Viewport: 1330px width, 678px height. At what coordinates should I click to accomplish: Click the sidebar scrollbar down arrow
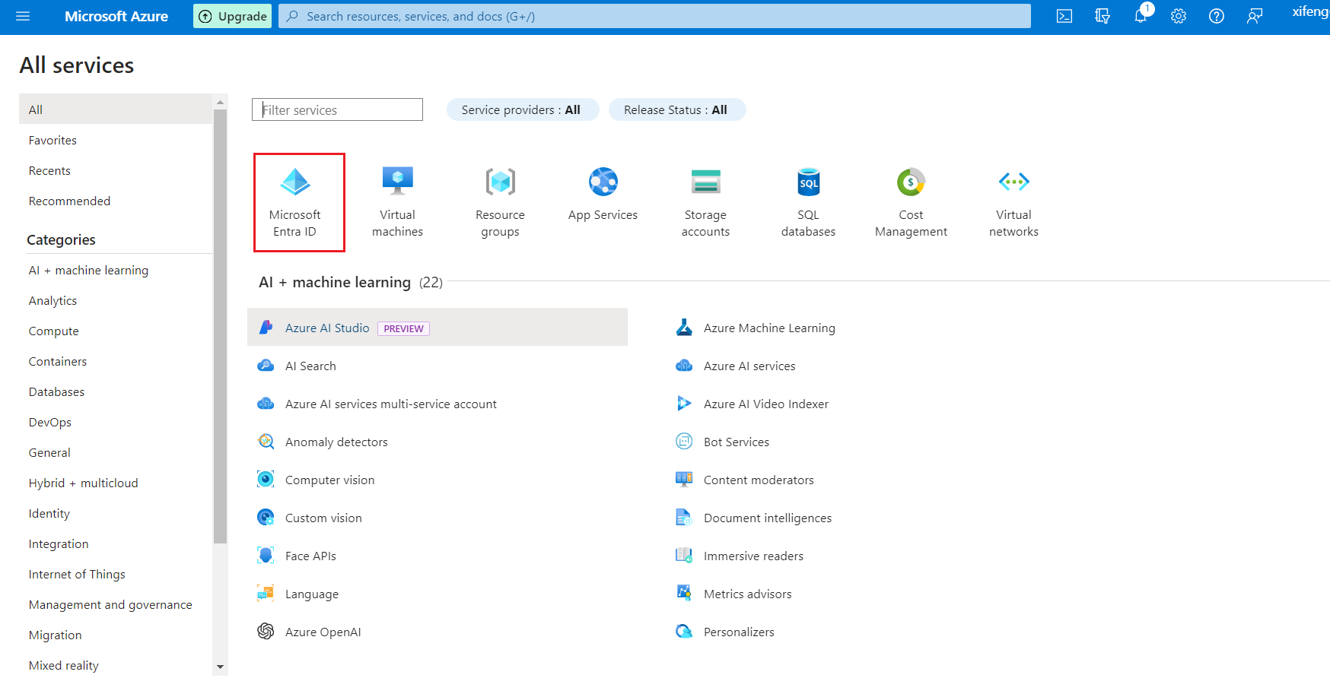point(220,667)
